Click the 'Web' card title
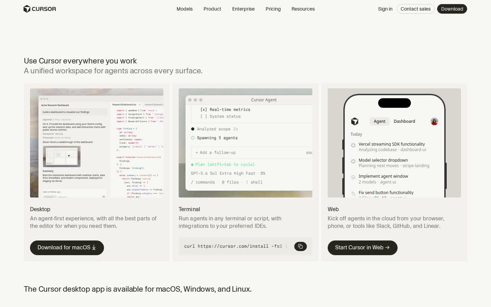 [x=333, y=209]
